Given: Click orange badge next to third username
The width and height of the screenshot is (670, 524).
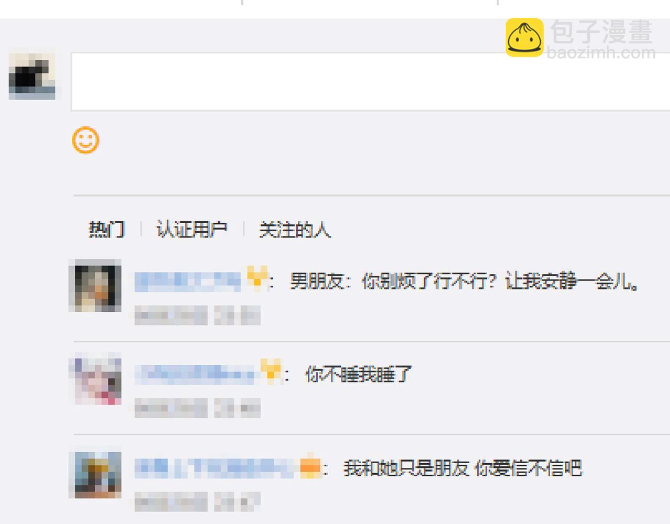Looking at the screenshot, I should pos(310,466).
